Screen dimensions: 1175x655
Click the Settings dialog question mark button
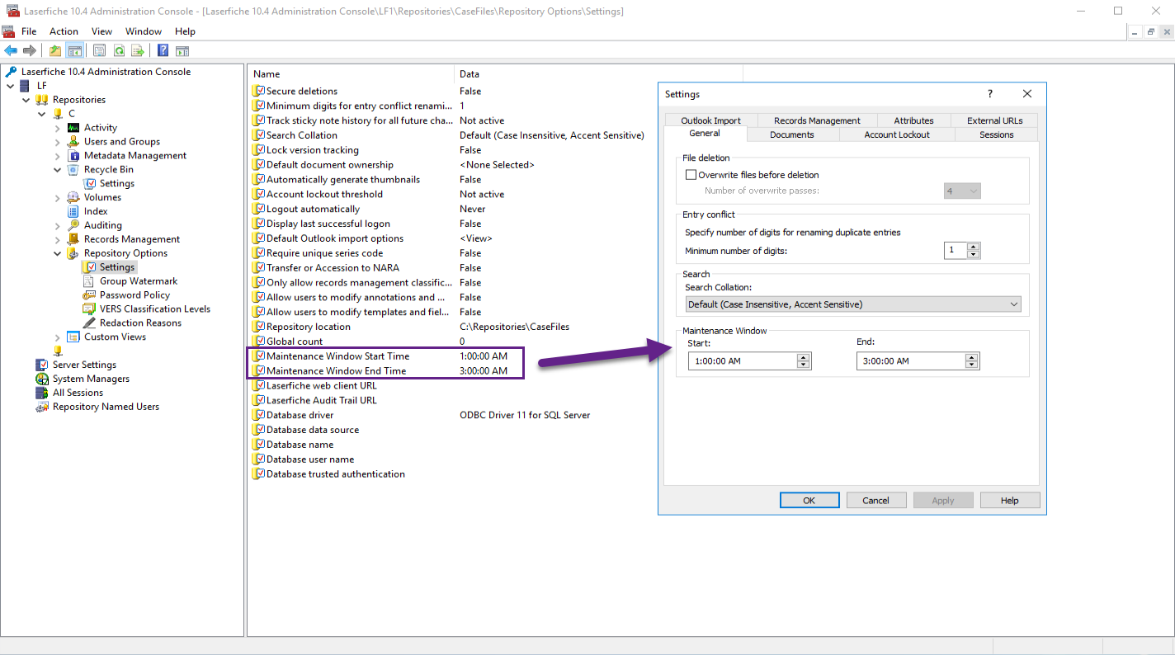pos(990,94)
